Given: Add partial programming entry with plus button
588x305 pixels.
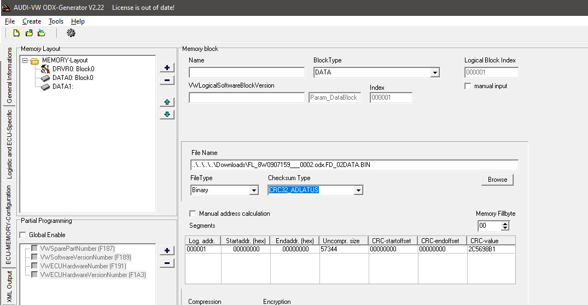Looking at the screenshot, I should click(x=167, y=251).
